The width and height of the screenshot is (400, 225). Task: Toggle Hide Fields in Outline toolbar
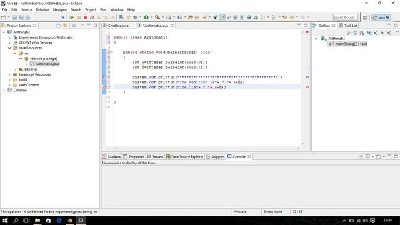coord(369,33)
